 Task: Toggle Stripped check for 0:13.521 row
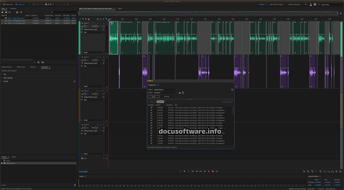coord(151,113)
